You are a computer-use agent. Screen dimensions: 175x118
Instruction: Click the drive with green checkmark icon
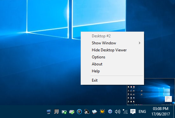pos(72,112)
